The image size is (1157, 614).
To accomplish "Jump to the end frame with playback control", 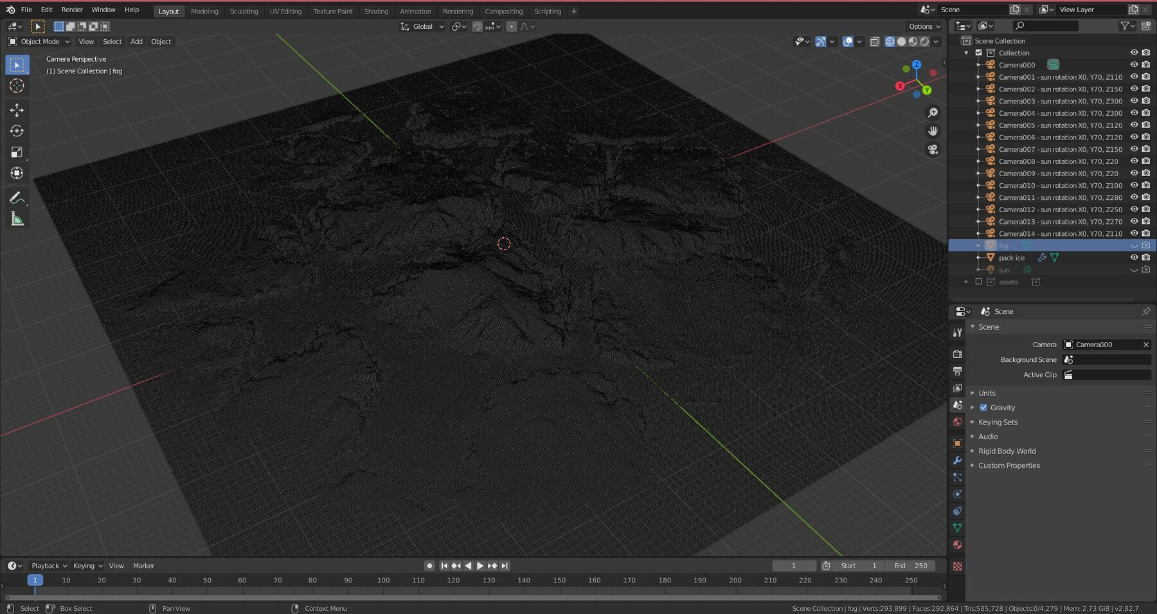I will pyautogui.click(x=504, y=566).
